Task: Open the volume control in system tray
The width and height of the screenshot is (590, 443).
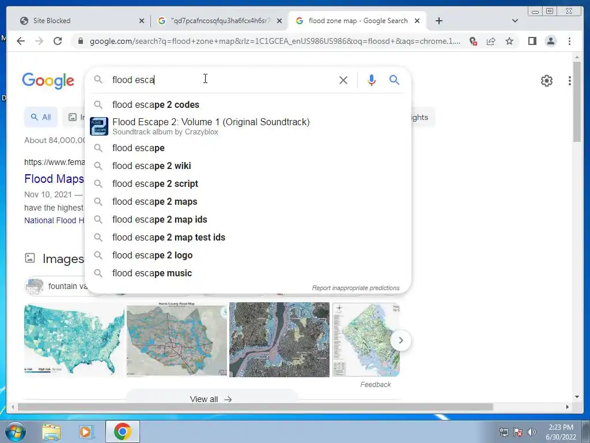Action: point(532,432)
